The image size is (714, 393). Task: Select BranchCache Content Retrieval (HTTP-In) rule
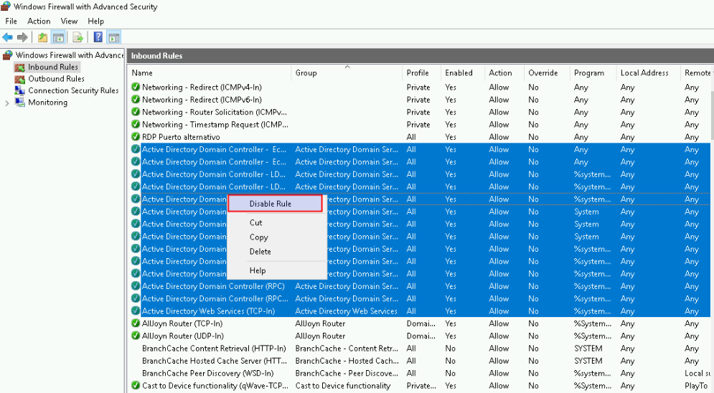pos(214,349)
